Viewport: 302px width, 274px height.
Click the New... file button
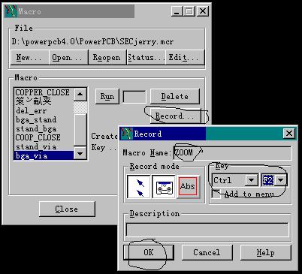pyautogui.click(x=29, y=58)
